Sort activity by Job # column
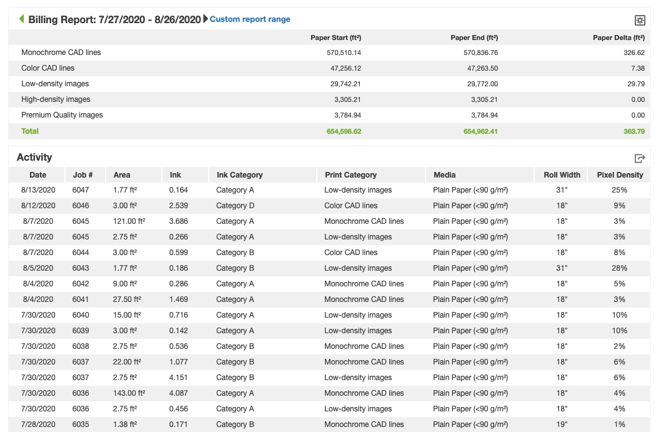The width and height of the screenshot is (661, 432). point(82,175)
